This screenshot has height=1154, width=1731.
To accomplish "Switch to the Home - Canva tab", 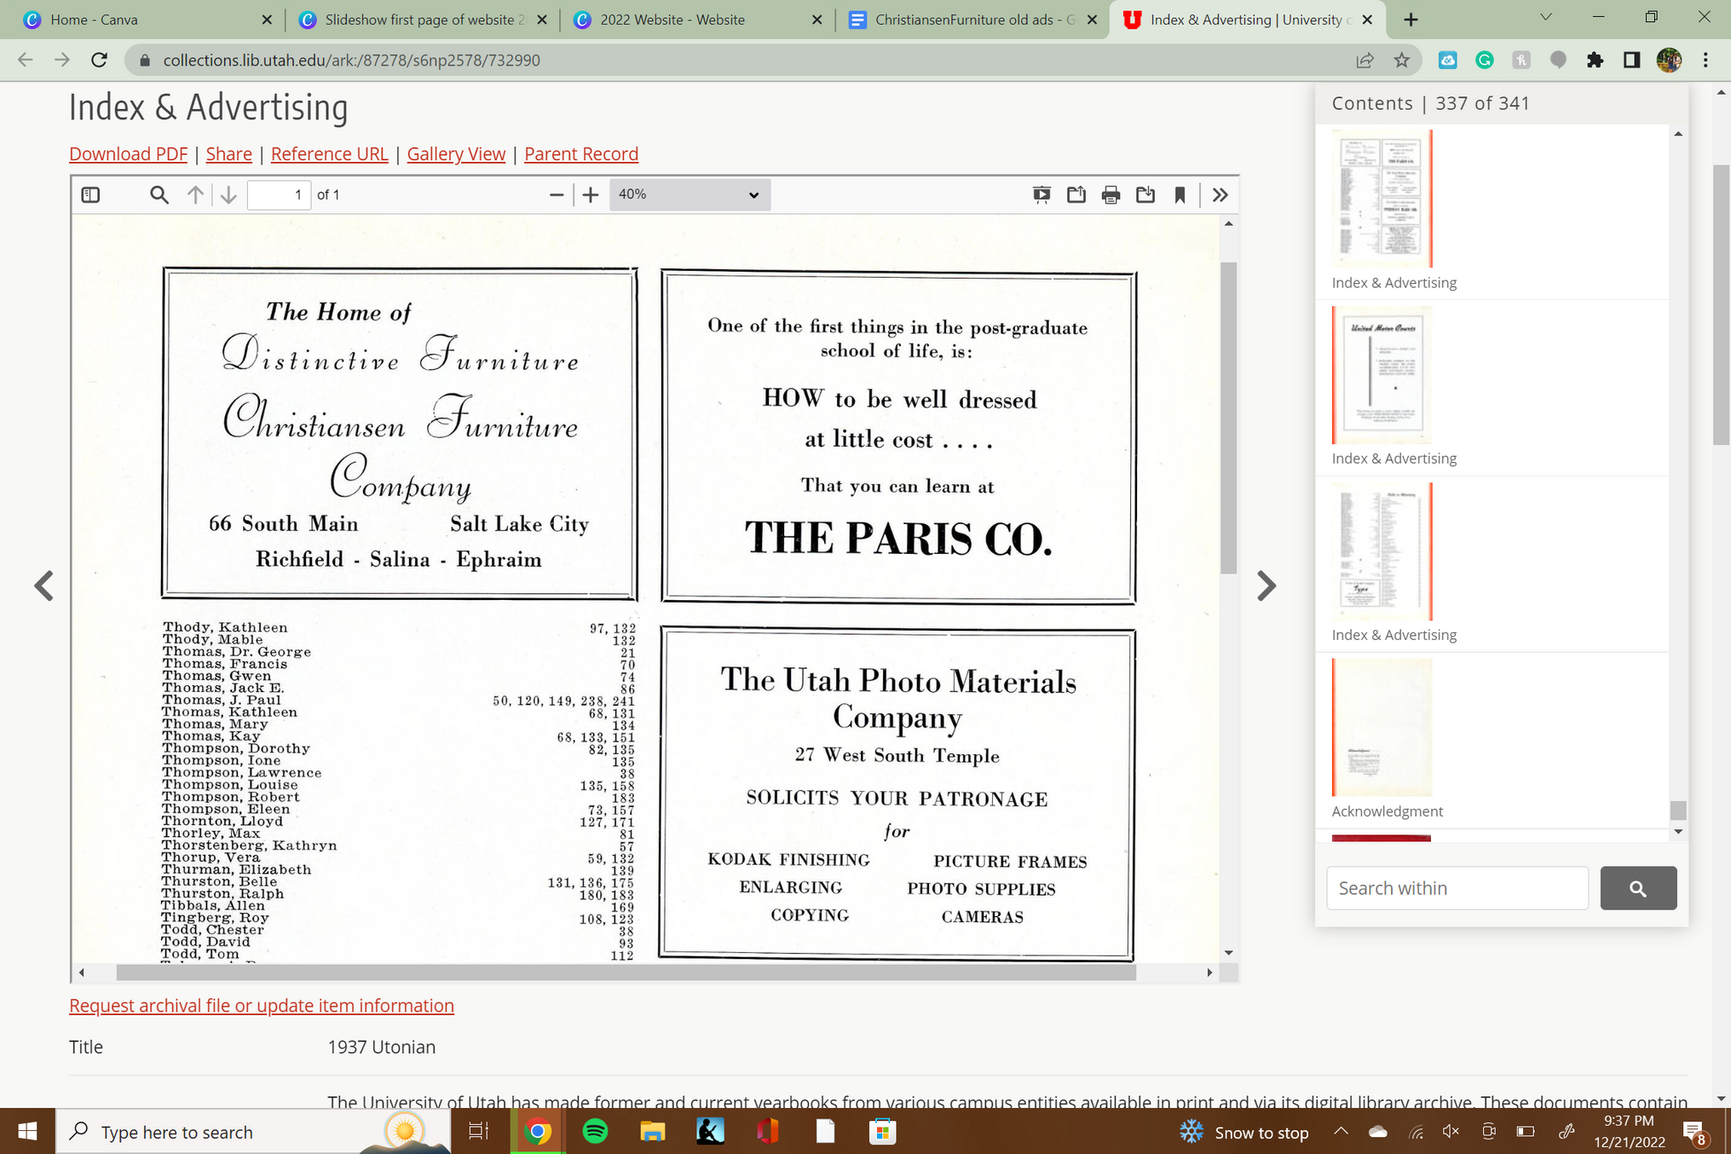I will [x=94, y=19].
